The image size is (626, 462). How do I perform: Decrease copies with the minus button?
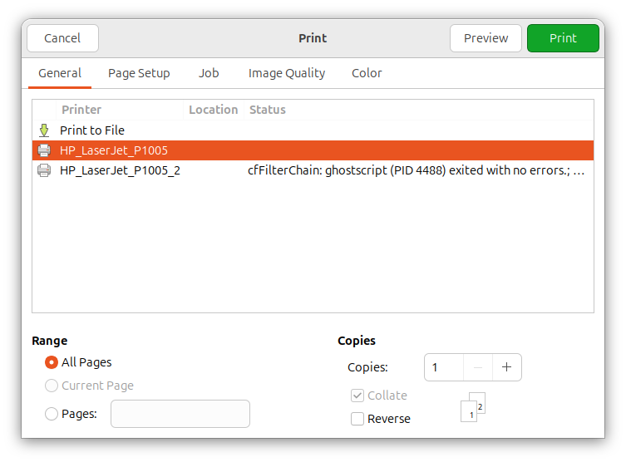(x=477, y=367)
